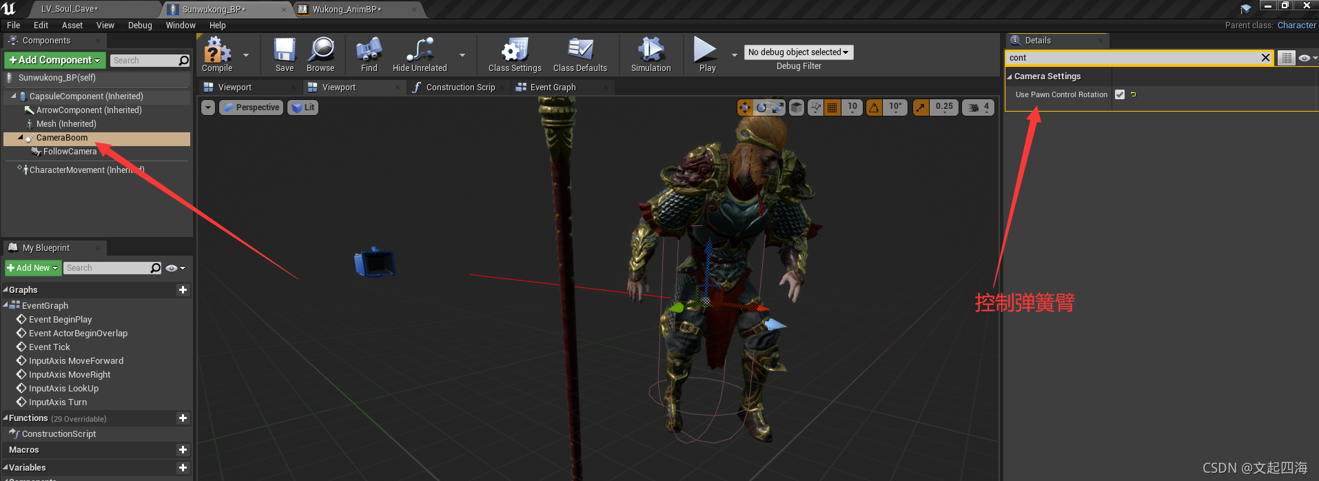Image resolution: width=1319 pixels, height=481 pixels.
Task: Add a new function with the plus icon
Action: click(183, 418)
